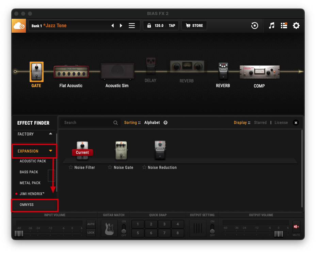This screenshot has width=316, height=254.
Task: Click the output volume slider handle
Action: [x=279, y=234]
